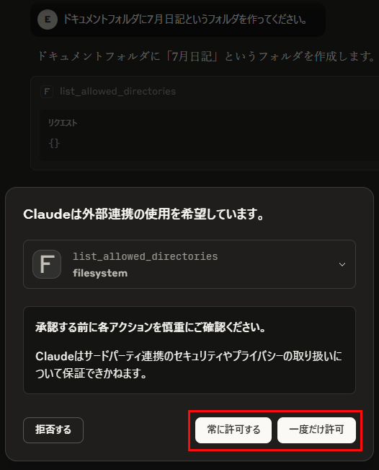Click the empty {} request body

(x=54, y=143)
